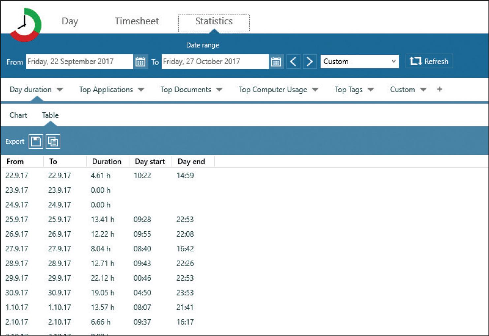Add a new statistics tab with plus
Viewport: 489px width, 336px height.
[x=439, y=89]
